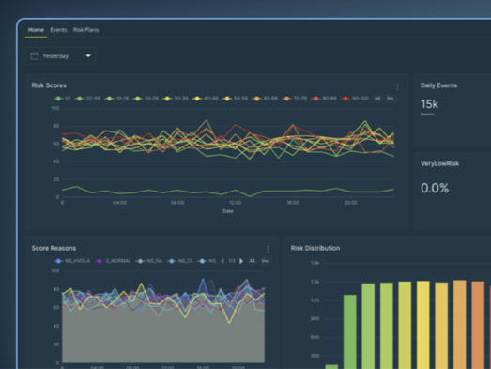The image size is (491, 369).
Task: Toggle the 40-49 series legend entry
Action: coord(205,99)
